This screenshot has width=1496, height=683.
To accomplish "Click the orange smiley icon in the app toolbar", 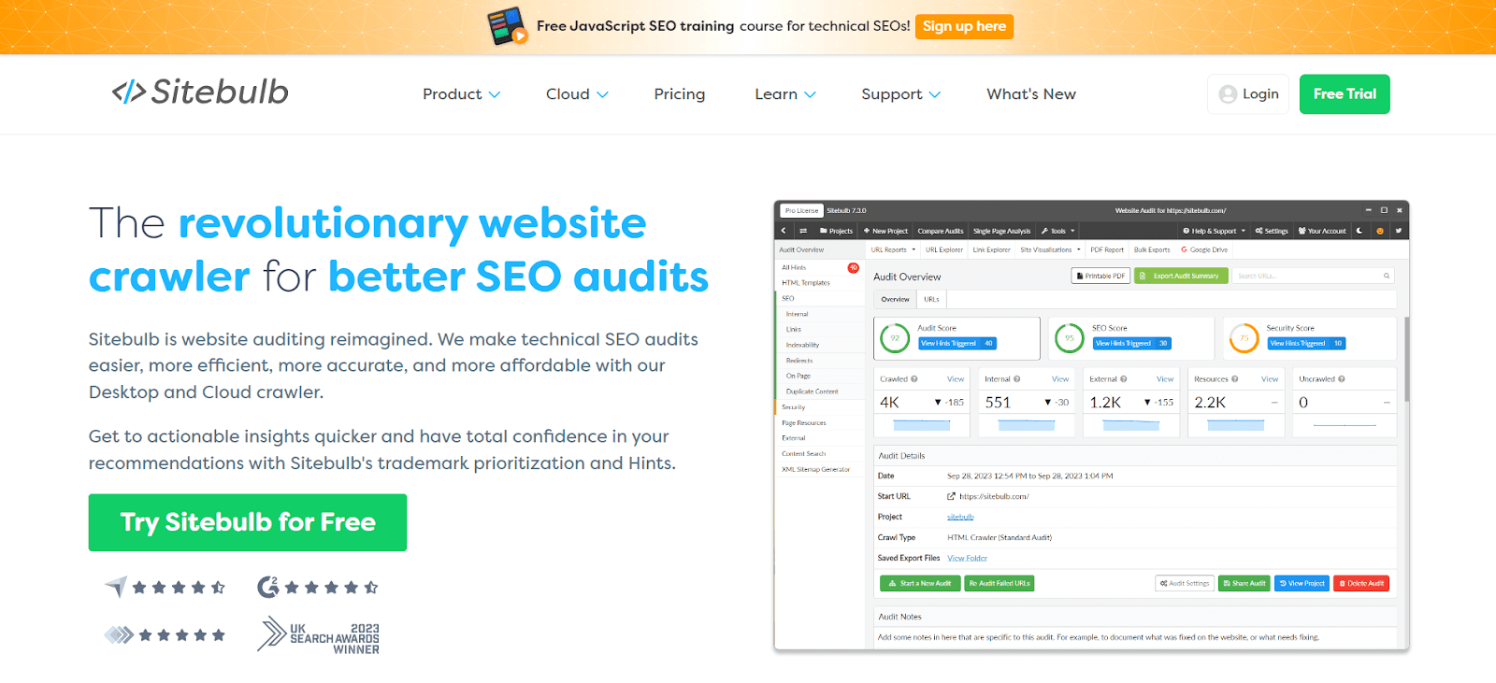I will pos(1379,231).
